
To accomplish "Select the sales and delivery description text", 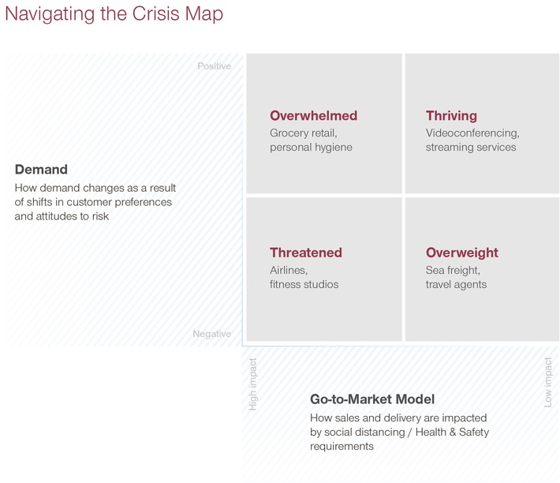I will [399, 432].
